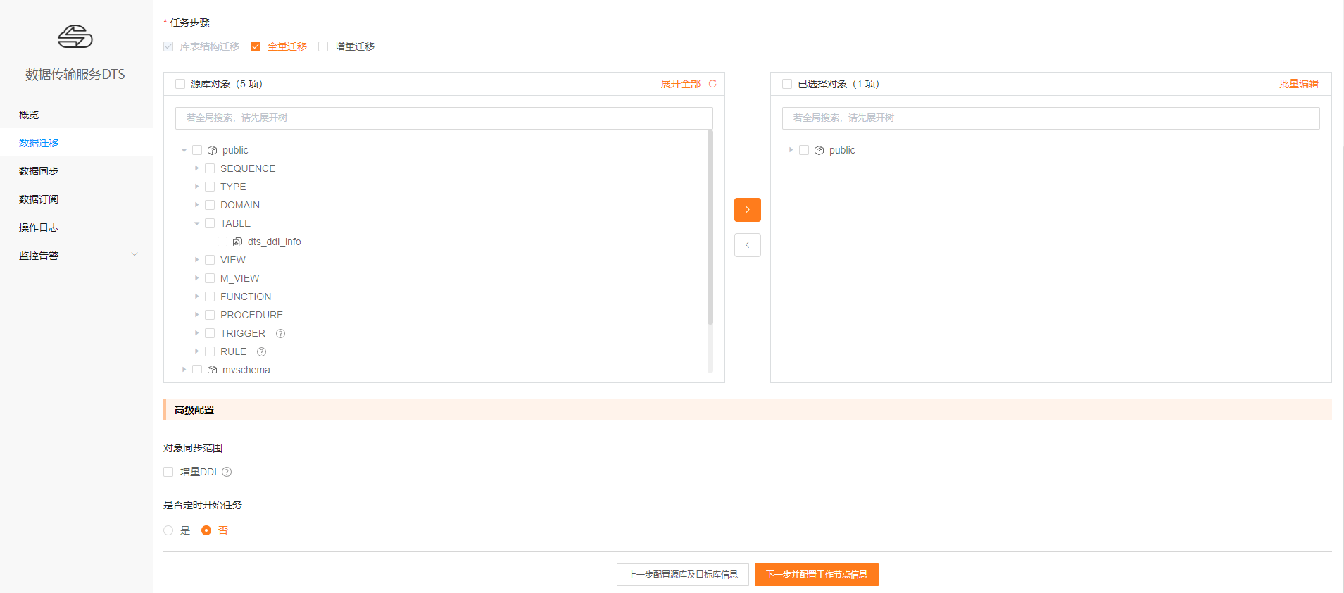Open 监控告警 in the sidebar

point(76,255)
